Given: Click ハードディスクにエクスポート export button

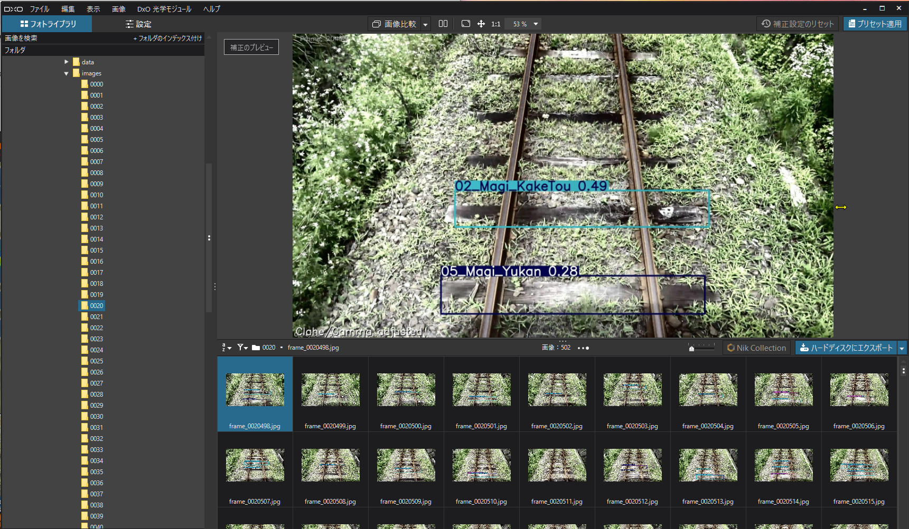Looking at the screenshot, I should [x=846, y=348].
